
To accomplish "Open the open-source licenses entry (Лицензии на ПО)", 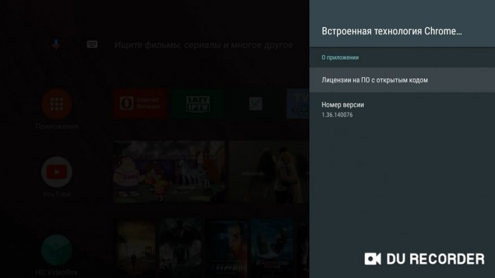I will point(402,80).
